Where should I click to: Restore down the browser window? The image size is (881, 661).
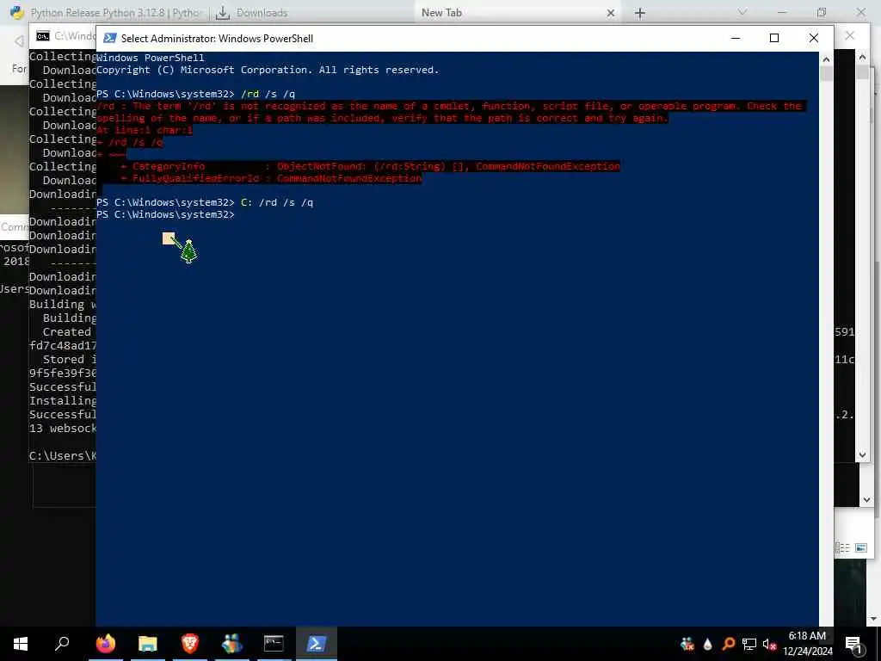click(822, 12)
